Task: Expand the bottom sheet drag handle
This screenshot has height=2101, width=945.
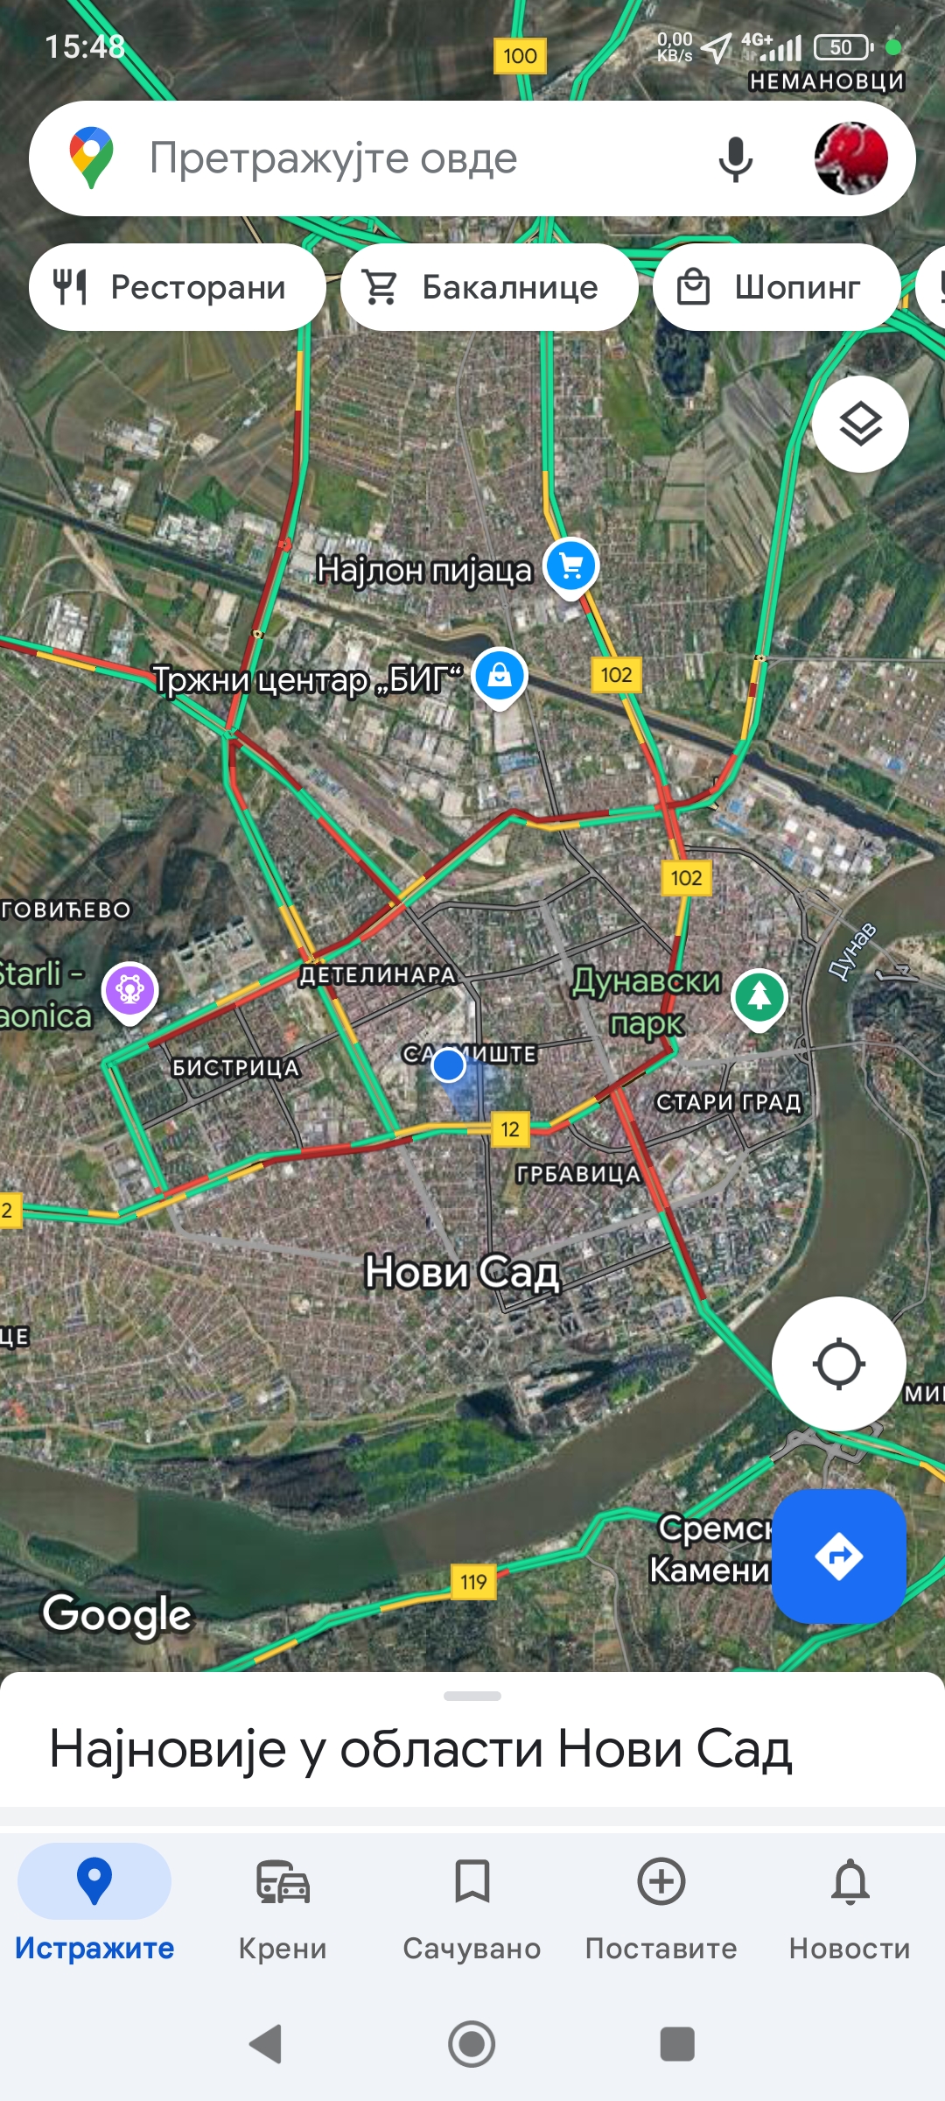Action: pos(472,1696)
